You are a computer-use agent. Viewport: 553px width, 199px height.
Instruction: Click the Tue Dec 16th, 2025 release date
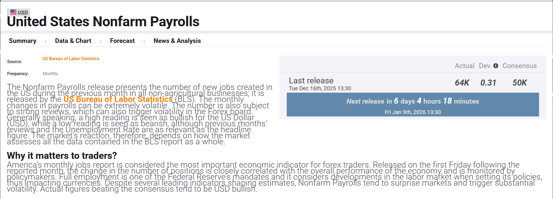320,88
